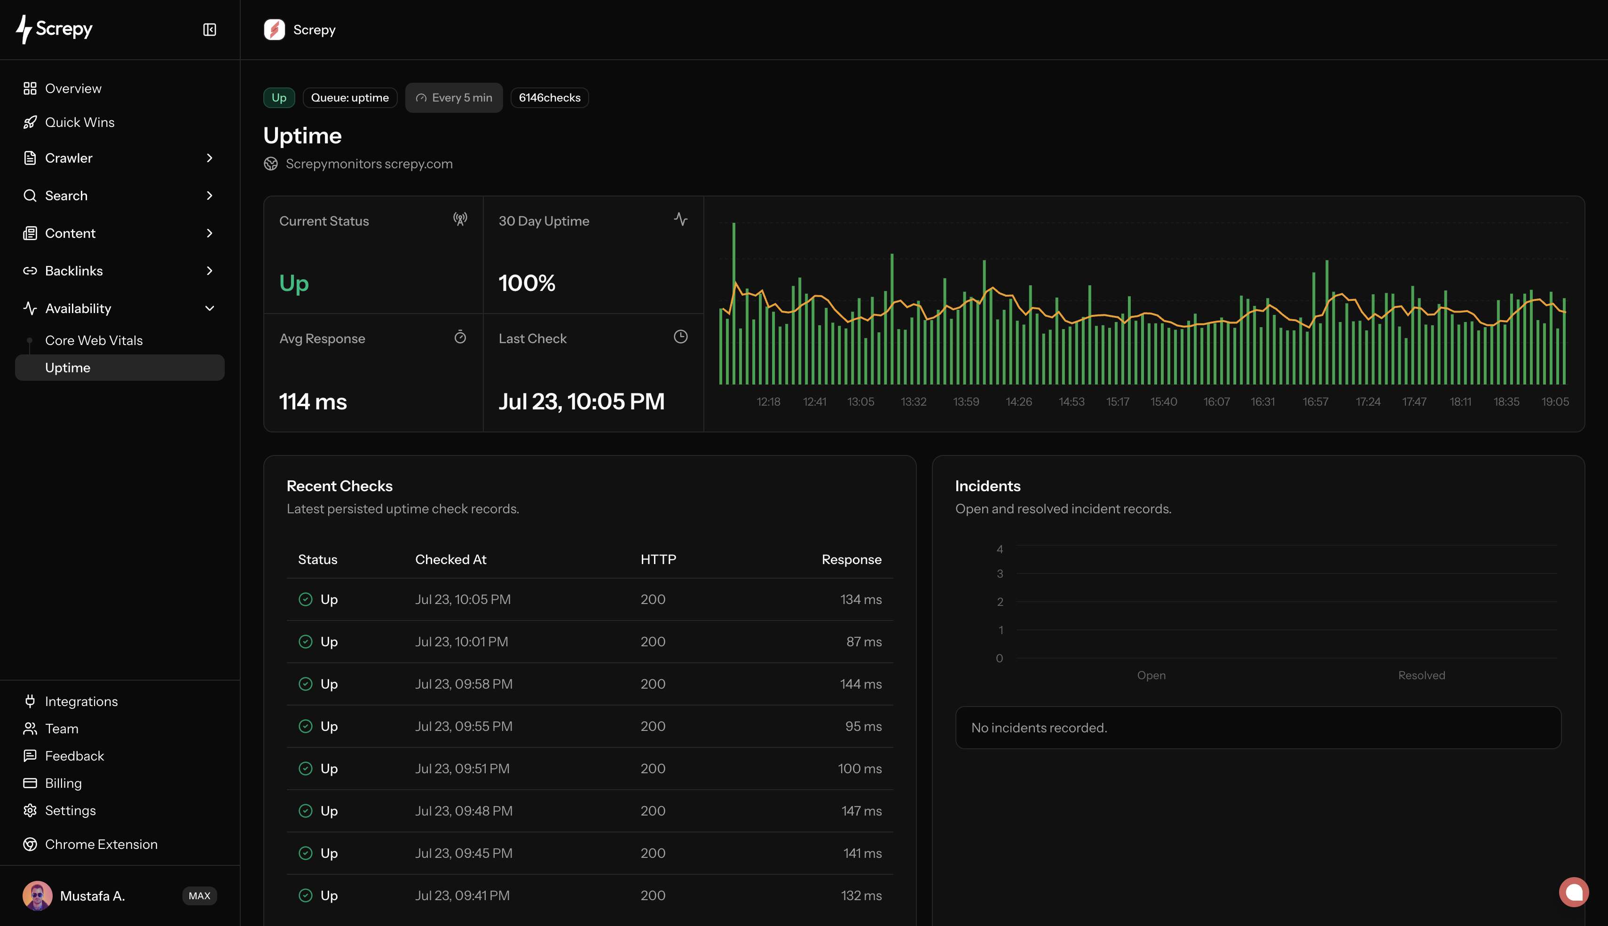Expand the Search menu chevron
Screen dimensions: 1608x926
click(209, 195)
